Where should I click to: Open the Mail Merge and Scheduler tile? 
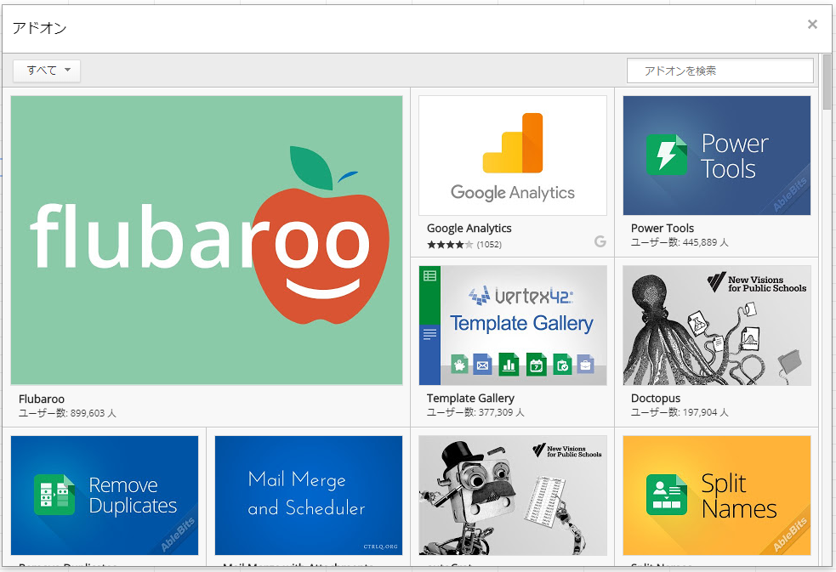click(309, 496)
